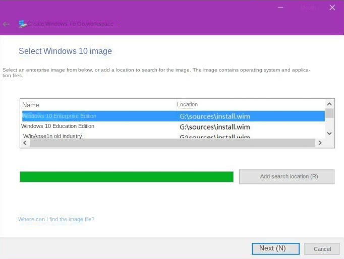Image resolution: width=344 pixels, height=259 pixels.
Task: Click the list's scroll down arrow
Action: click(x=329, y=133)
